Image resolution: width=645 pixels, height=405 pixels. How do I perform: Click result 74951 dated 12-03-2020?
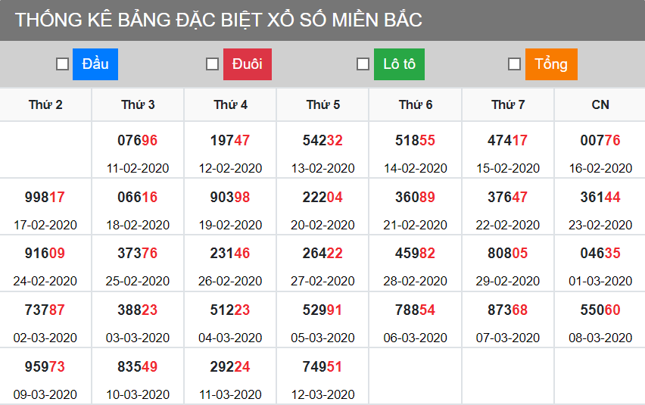tap(322, 367)
